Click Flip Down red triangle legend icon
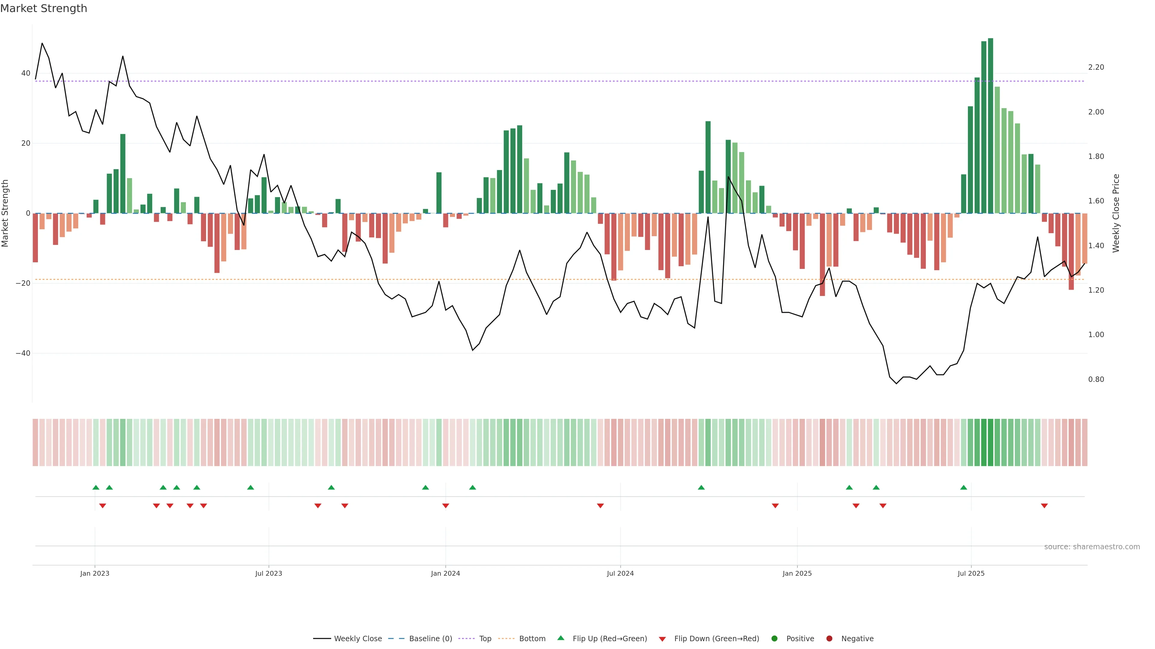Viewport: 1155px width, 649px height. [662, 639]
